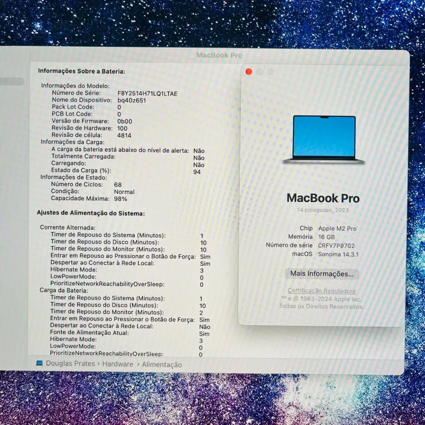
Task: Select LowPowerMode: under Carga da Bateria
Action: (x=73, y=346)
